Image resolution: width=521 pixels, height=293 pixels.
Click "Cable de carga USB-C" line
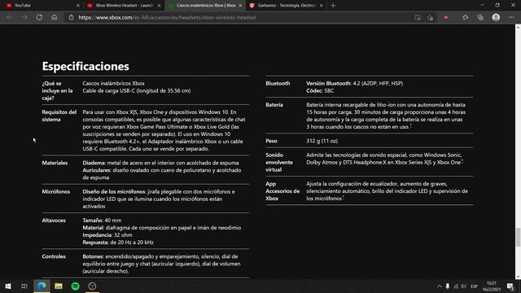pyautogui.click(x=137, y=90)
